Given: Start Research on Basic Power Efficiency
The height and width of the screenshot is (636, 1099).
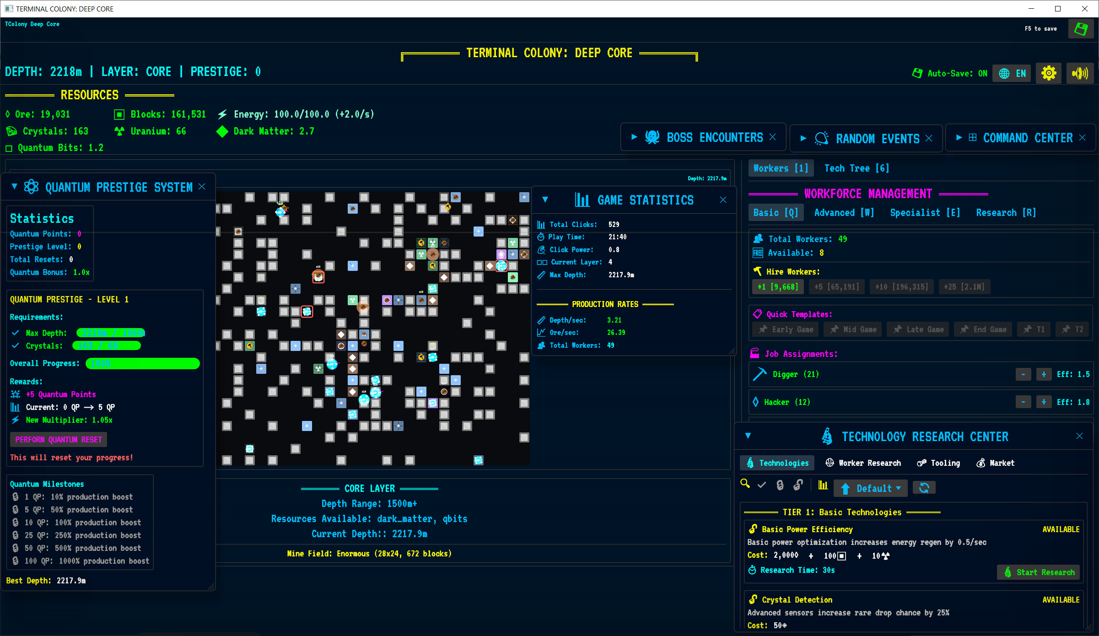Looking at the screenshot, I should [x=1038, y=572].
